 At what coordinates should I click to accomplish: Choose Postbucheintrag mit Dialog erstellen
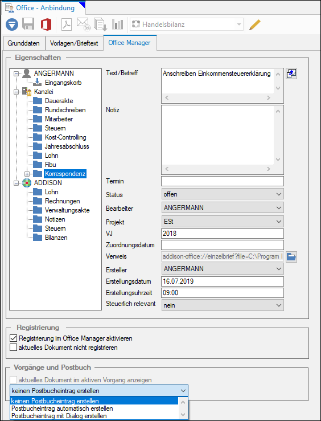pyautogui.click(x=94, y=416)
